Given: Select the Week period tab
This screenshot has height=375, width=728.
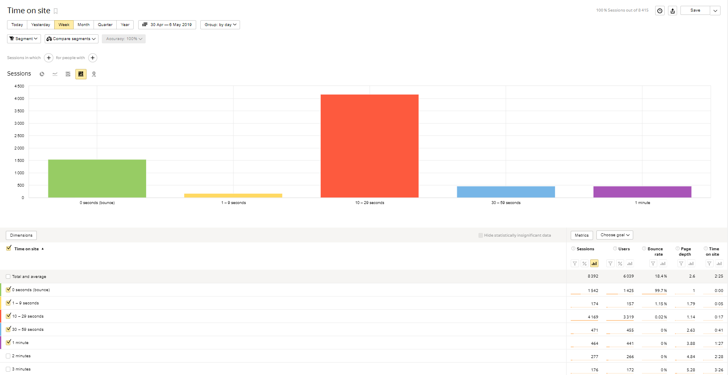Looking at the screenshot, I should (x=64, y=25).
